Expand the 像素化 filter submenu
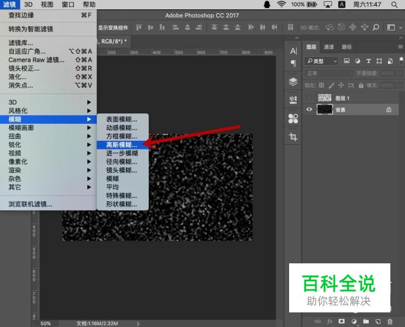 click(x=49, y=162)
